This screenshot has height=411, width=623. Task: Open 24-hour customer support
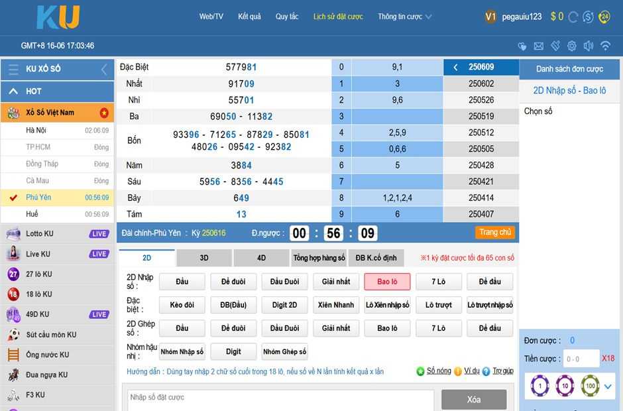pos(604,17)
